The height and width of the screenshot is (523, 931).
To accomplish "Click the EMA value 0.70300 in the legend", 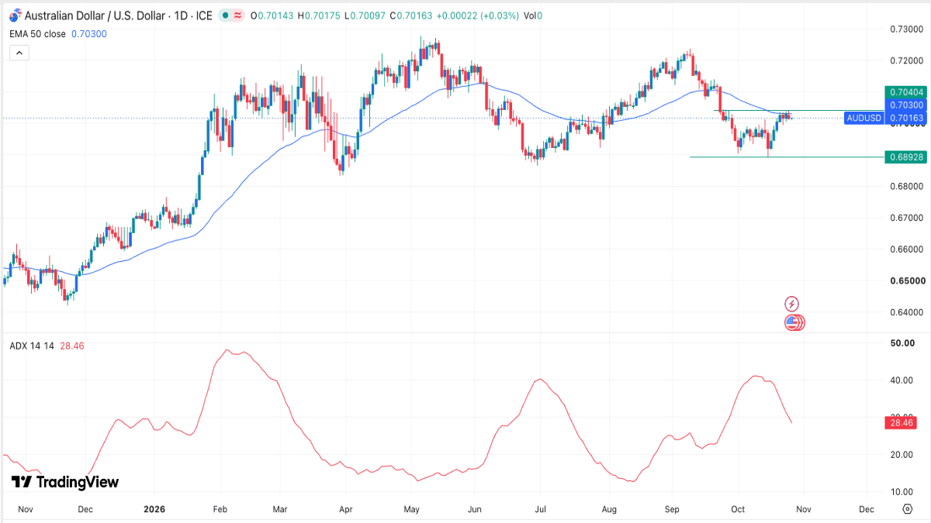I will point(88,34).
